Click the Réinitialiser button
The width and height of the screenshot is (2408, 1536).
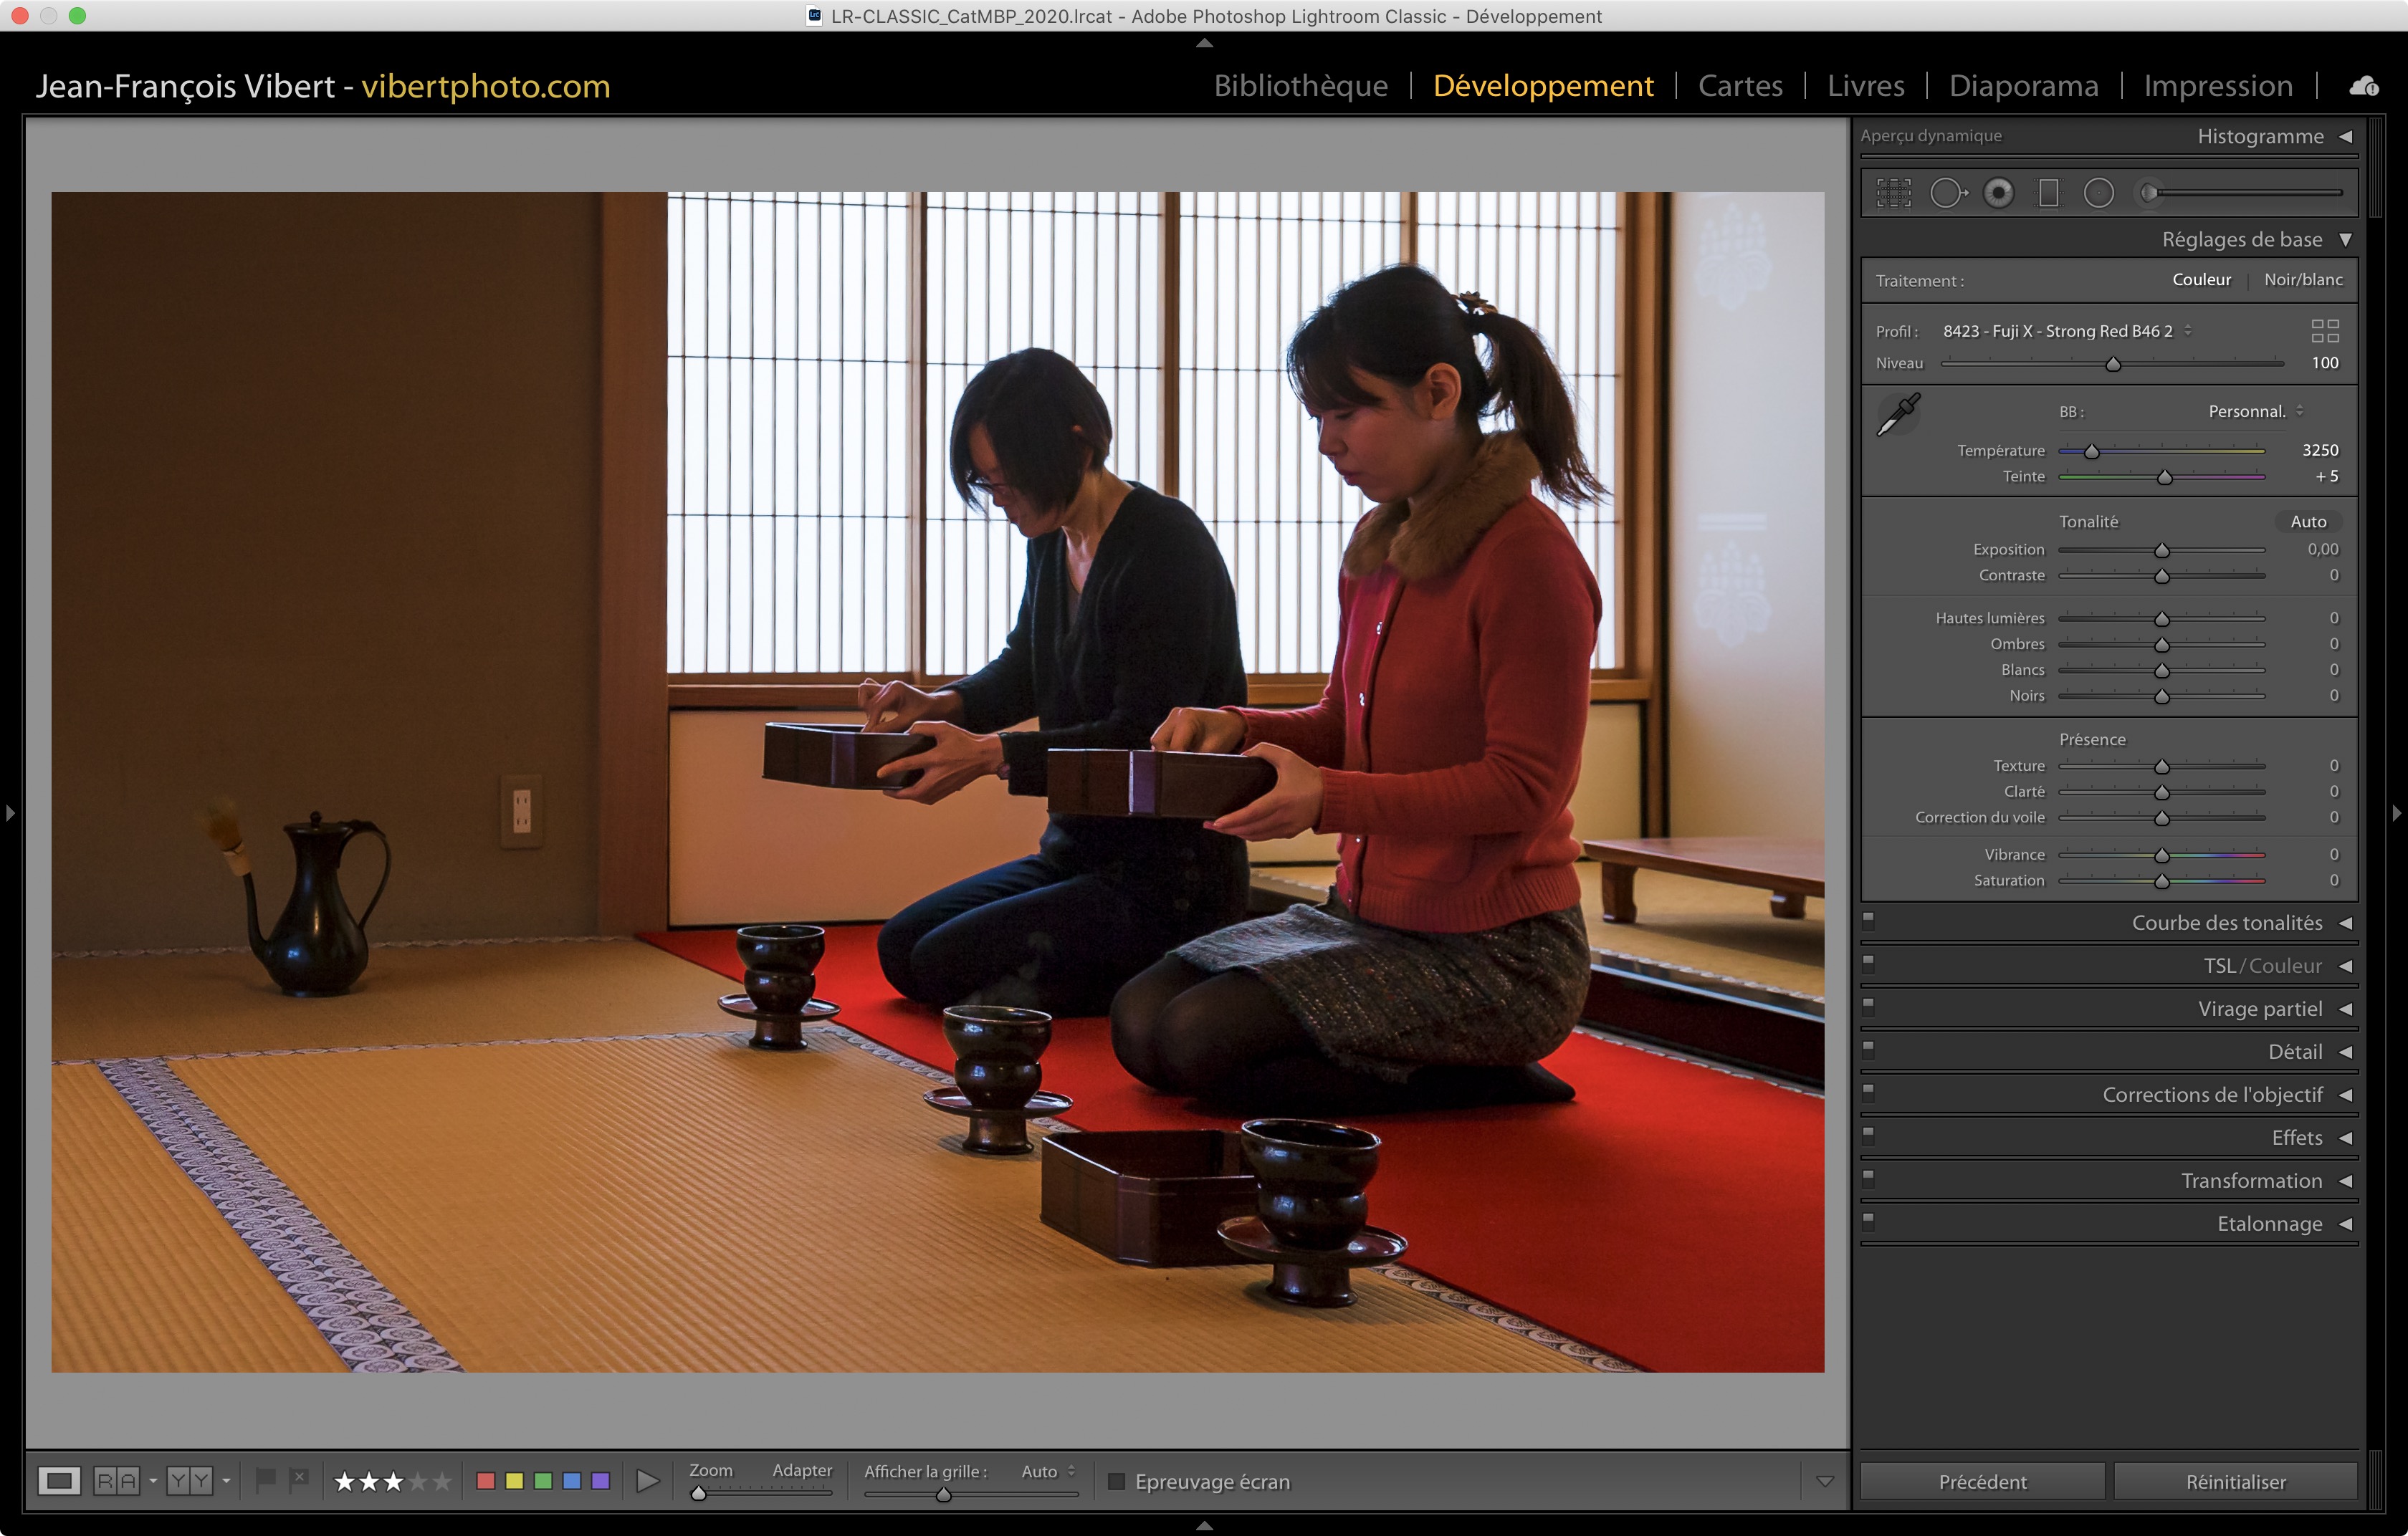tap(2235, 1481)
